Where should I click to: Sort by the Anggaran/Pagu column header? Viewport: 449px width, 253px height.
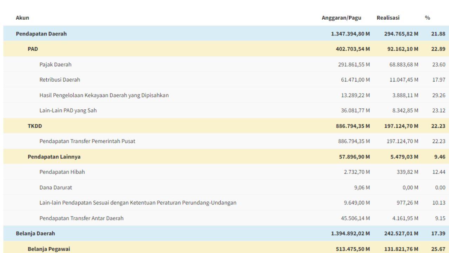342,17
